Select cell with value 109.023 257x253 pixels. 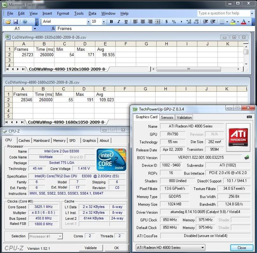tap(104, 100)
